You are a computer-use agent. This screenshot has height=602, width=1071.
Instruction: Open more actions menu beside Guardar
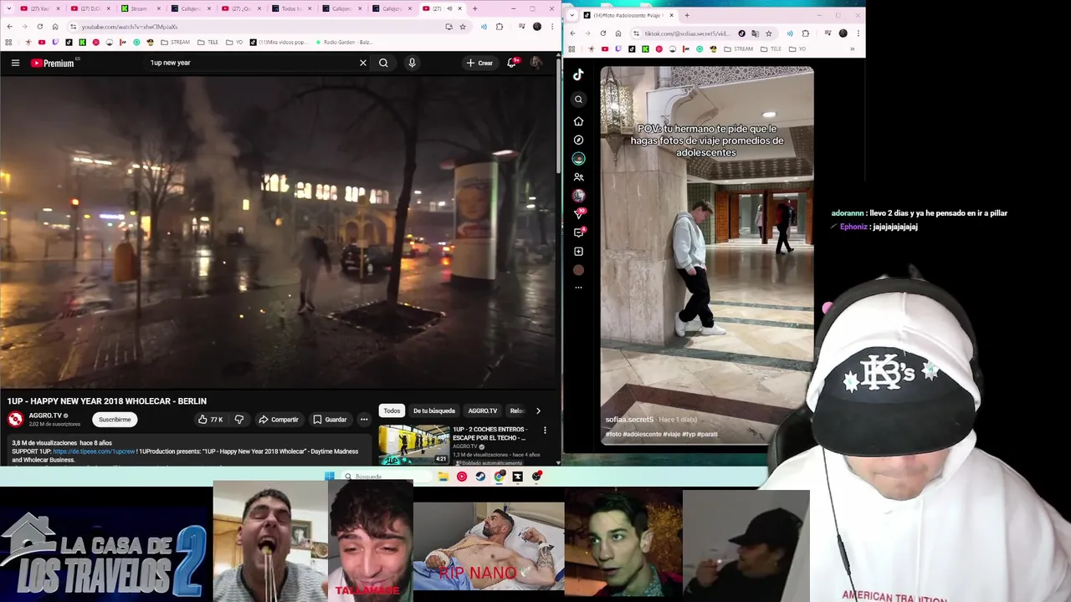(x=363, y=420)
